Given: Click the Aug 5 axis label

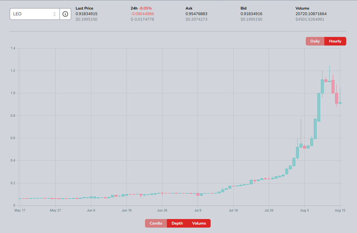Looking at the screenshot, I should pyautogui.click(x=304, y=210).
